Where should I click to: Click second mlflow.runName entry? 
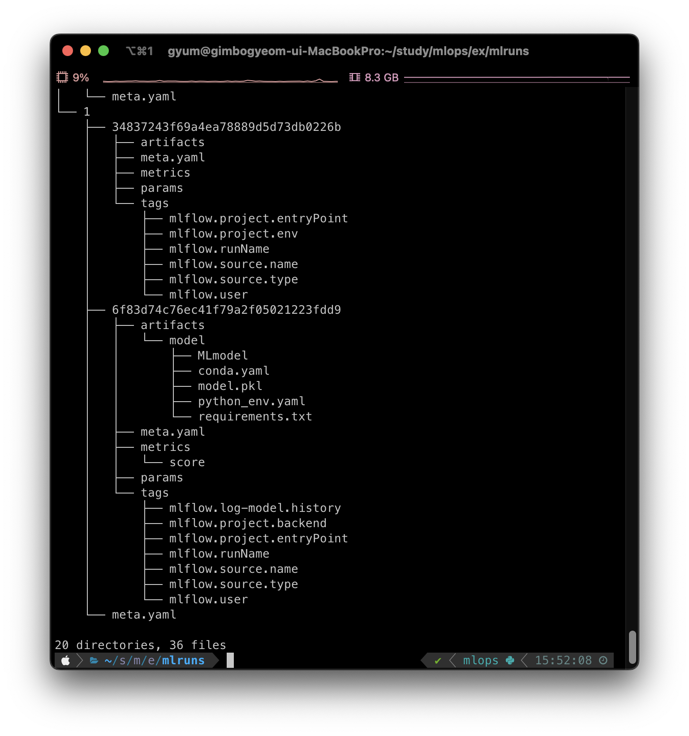(220, 554)
